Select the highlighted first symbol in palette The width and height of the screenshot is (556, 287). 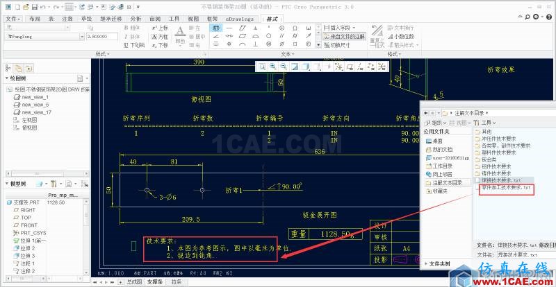216,28
